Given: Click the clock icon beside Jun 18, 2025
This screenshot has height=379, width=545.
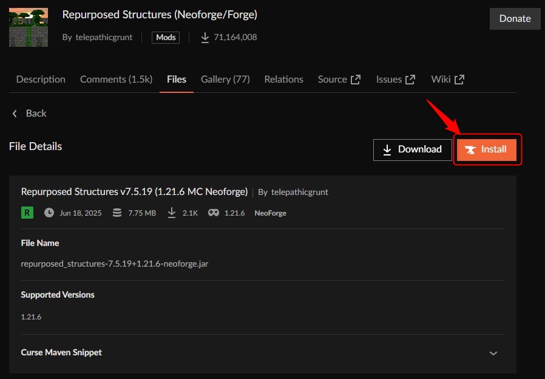Looking at the screenshot, I should [49, 213].
